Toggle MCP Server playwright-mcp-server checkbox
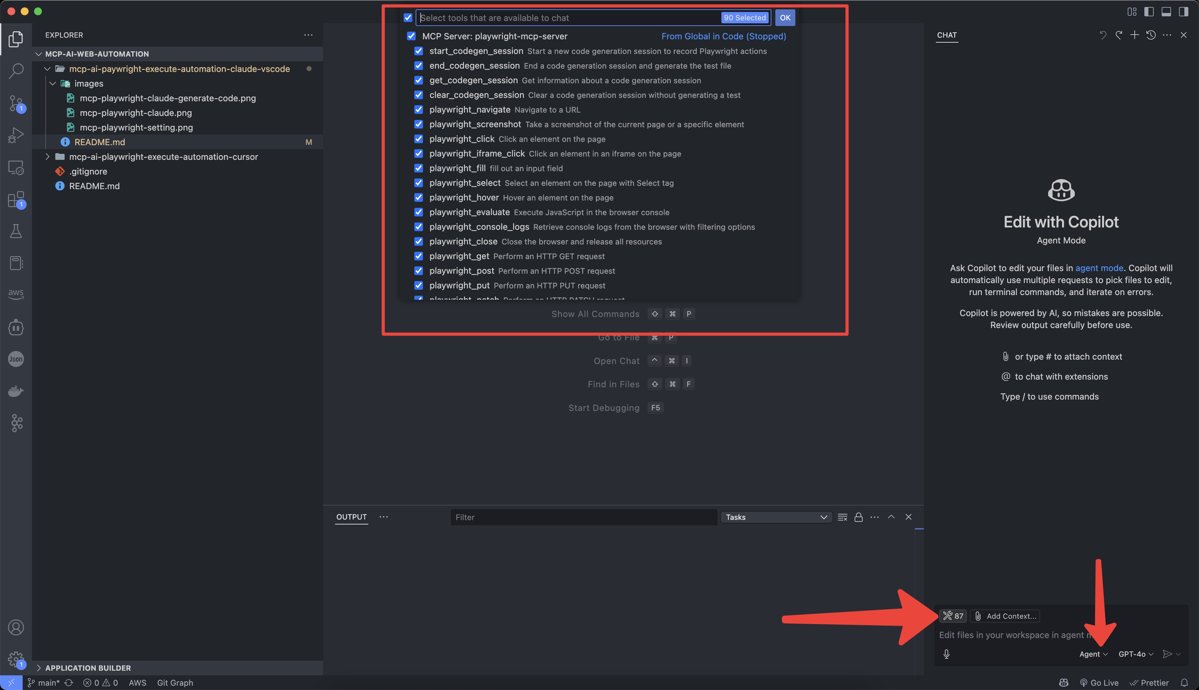The height and width of the screenshot is (690, 1199). tap(411, 36)
